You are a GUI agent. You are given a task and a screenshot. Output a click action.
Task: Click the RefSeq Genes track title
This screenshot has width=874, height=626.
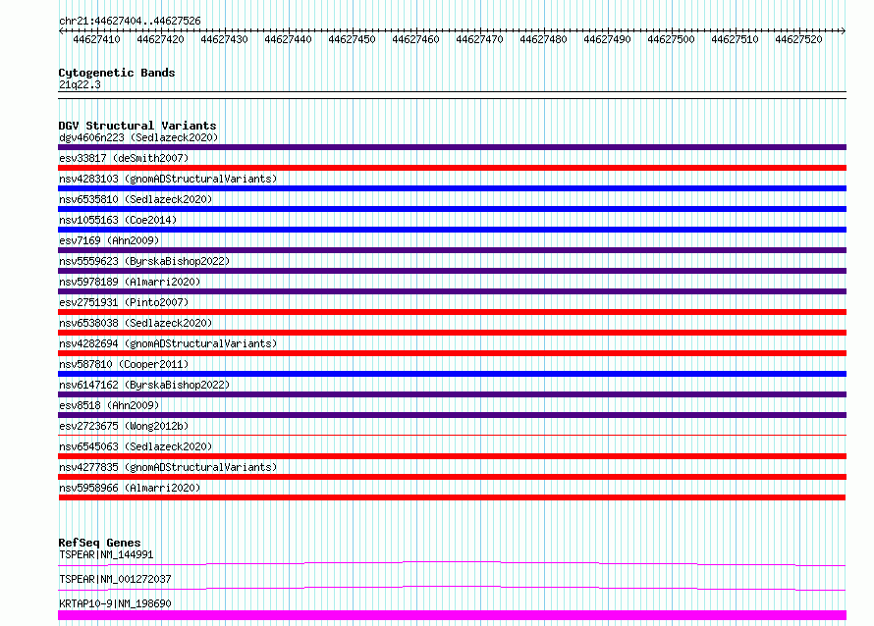pyautogui.click(x=99, y=543)
